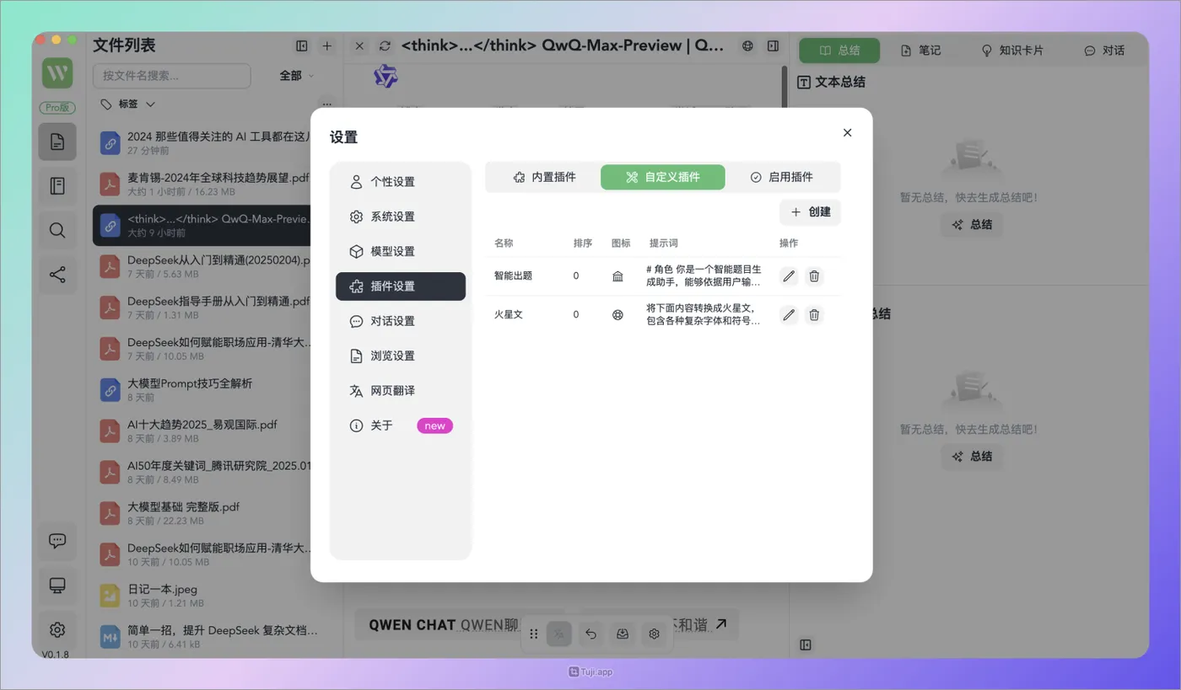This screenshot has width=1181, height=690.
Task: Open the gear in floating toolbar
Action: (x=654, y=634)
